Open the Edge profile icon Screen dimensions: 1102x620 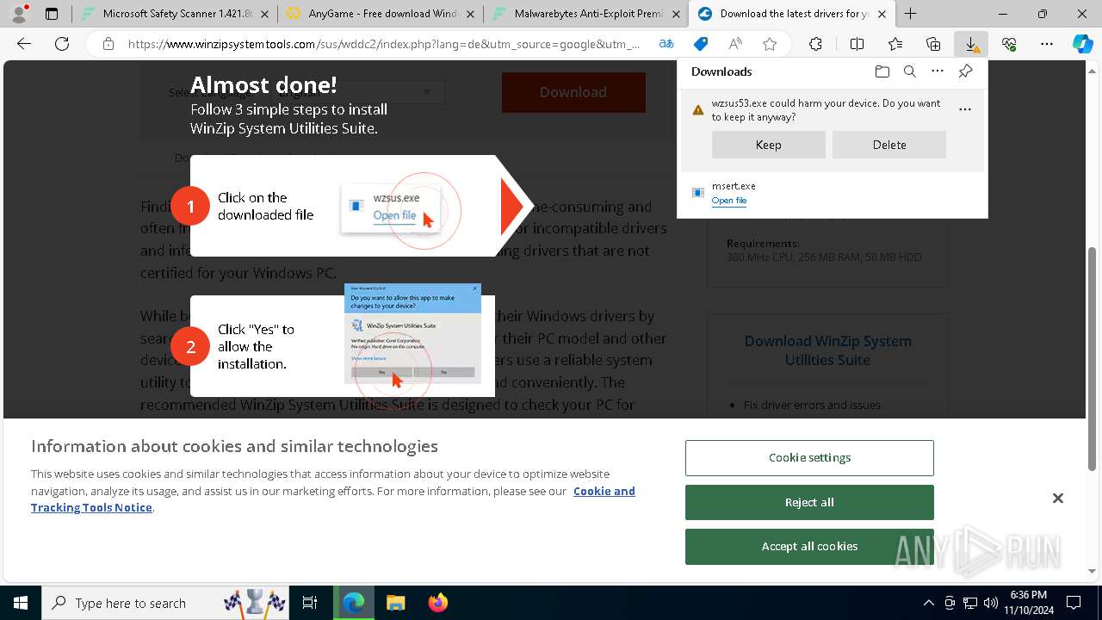pos(19,14)
